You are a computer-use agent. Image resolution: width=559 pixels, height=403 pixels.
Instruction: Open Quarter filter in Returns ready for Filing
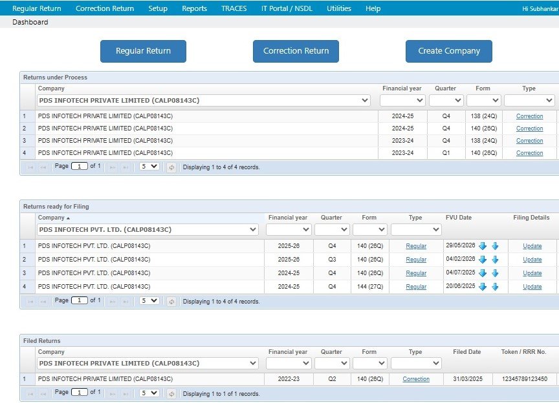[x=332, y=230]
